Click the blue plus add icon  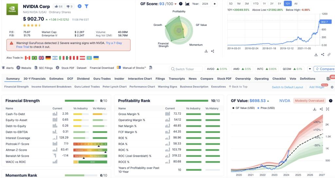coord(79,6)
